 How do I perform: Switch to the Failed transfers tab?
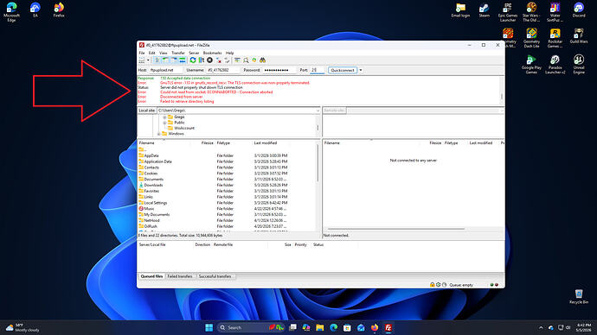pyautogui.click(x=180, y=276)
